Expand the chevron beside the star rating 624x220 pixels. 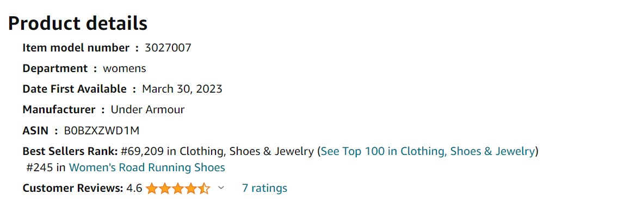[221, 188]
